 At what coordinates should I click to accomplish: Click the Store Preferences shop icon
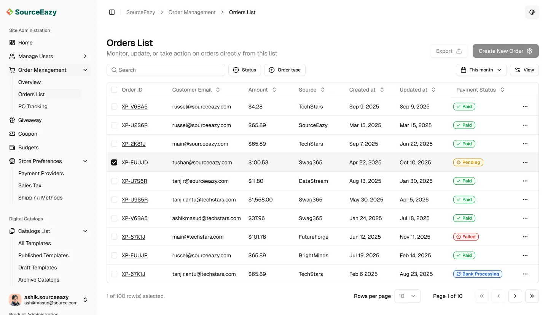pyautogui.click(x=12, y=161)
